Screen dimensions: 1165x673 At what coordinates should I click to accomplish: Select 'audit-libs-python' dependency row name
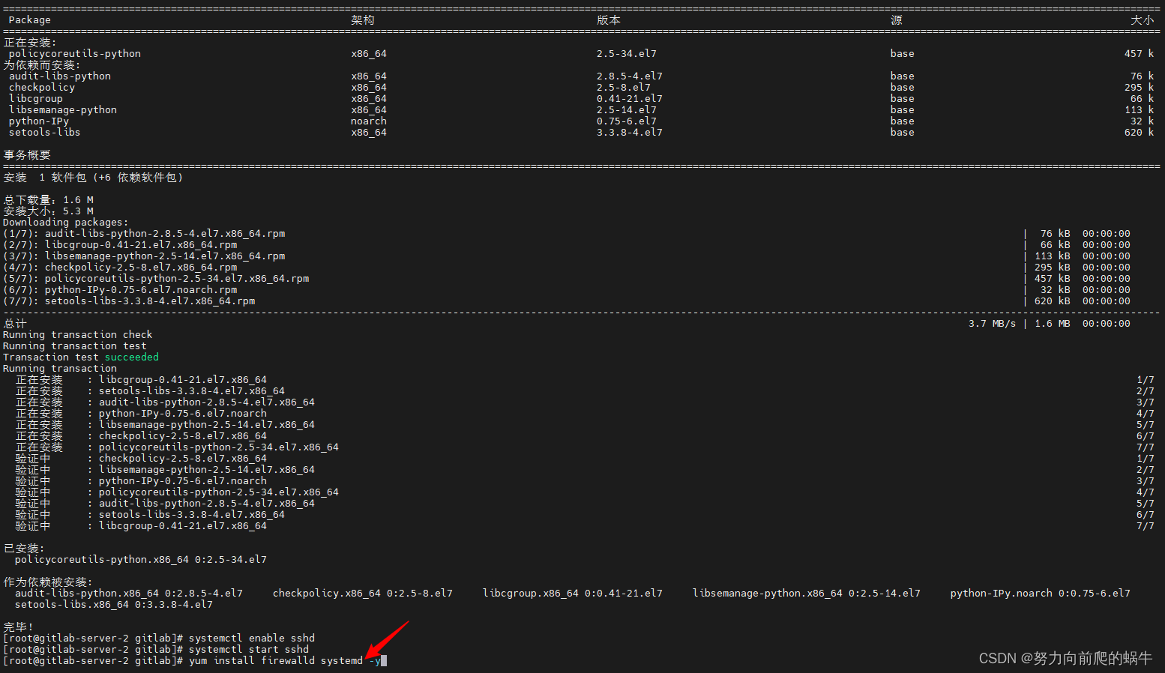(60, 76)
